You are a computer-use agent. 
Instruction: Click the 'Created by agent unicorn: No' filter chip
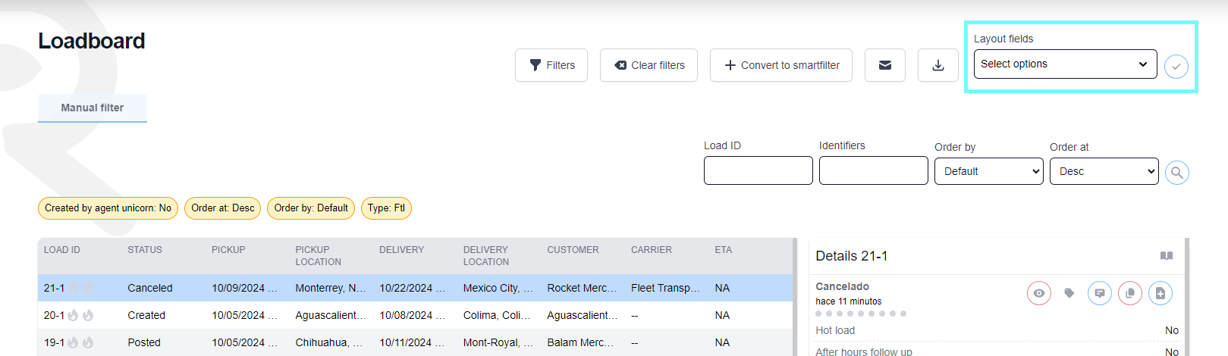tap(108, 208)
